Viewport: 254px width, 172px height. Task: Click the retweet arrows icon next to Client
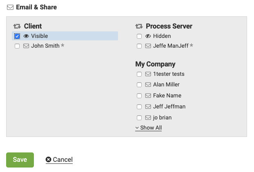tap(17, 26)
